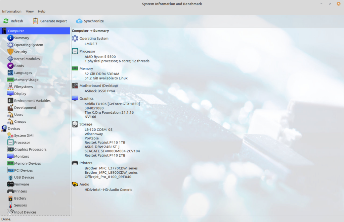Select the Sensors thermometer icon
The image size is (344, 222).
pyautogui.click(x=10, y=205)
